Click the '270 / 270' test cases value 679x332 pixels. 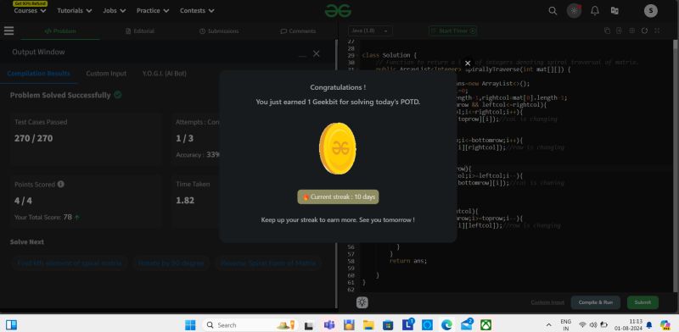point(33,138)
